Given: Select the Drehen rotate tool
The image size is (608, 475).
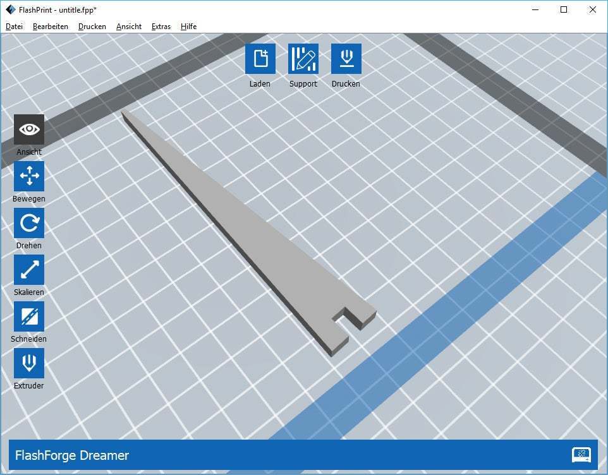Looking at the screenshot, I should (29, 223).
